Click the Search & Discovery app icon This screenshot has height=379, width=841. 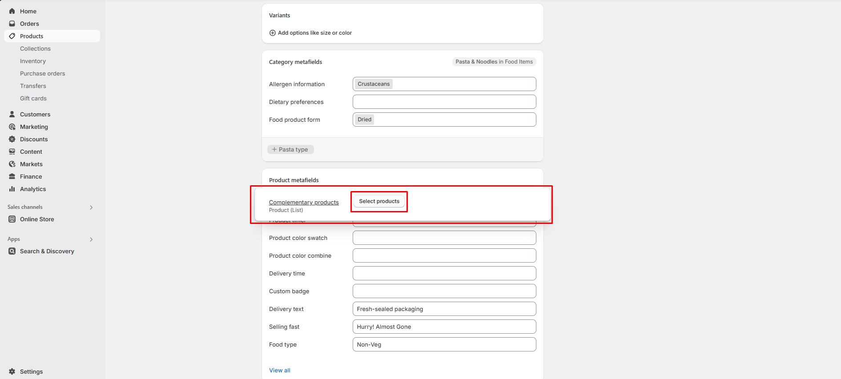[x=12, y=251]
